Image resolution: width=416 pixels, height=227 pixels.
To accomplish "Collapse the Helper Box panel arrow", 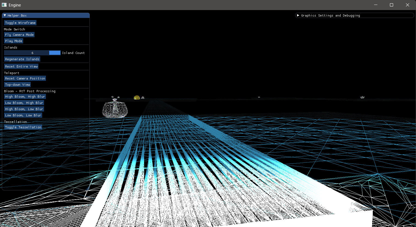I will [5, 15].
